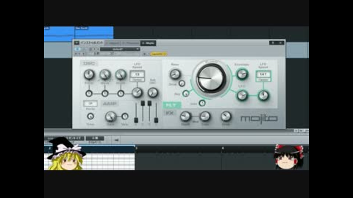Viewport: 353px width, 198px height.
Task: Adjust the filter Reso knob
Action: click(175, 74)
